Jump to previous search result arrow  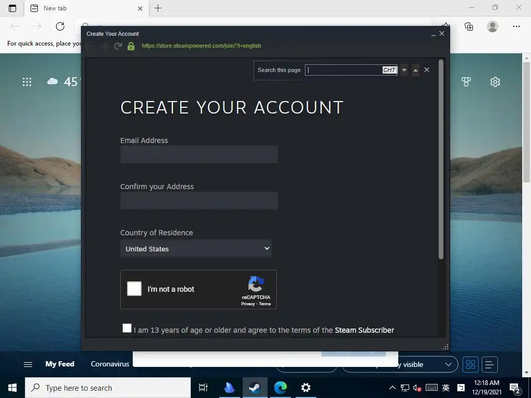pyautogui.click(x=415, y=70)
